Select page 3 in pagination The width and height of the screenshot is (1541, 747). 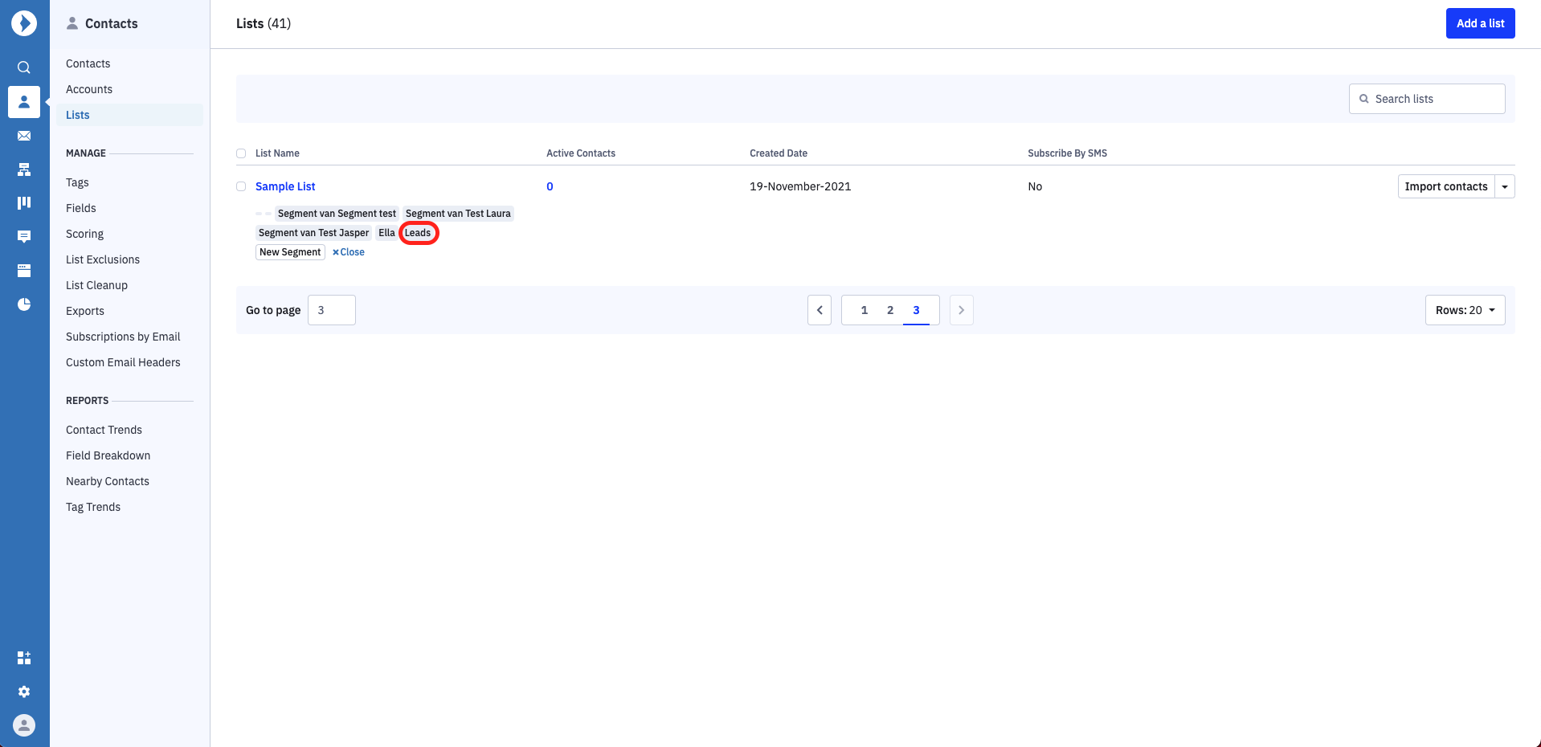pos(916,310)
